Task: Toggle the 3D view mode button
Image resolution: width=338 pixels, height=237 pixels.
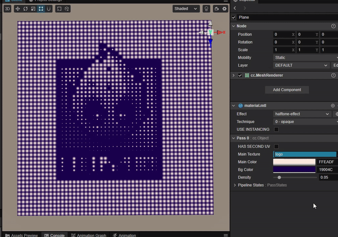Action: 7,9
